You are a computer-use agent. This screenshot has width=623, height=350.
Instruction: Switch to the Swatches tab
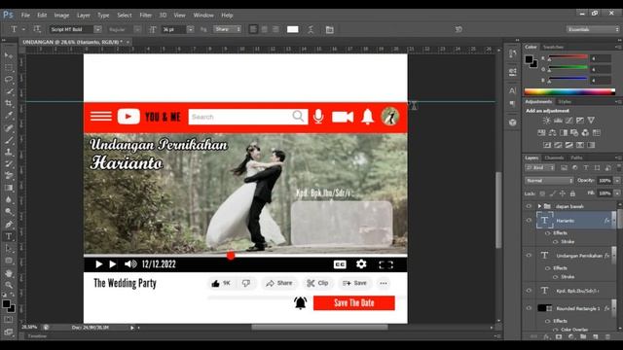click(553, 47)
